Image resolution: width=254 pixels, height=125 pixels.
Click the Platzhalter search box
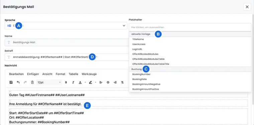190,27
